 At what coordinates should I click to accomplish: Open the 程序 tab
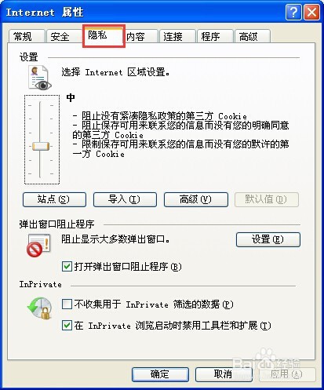coord(215,36)
